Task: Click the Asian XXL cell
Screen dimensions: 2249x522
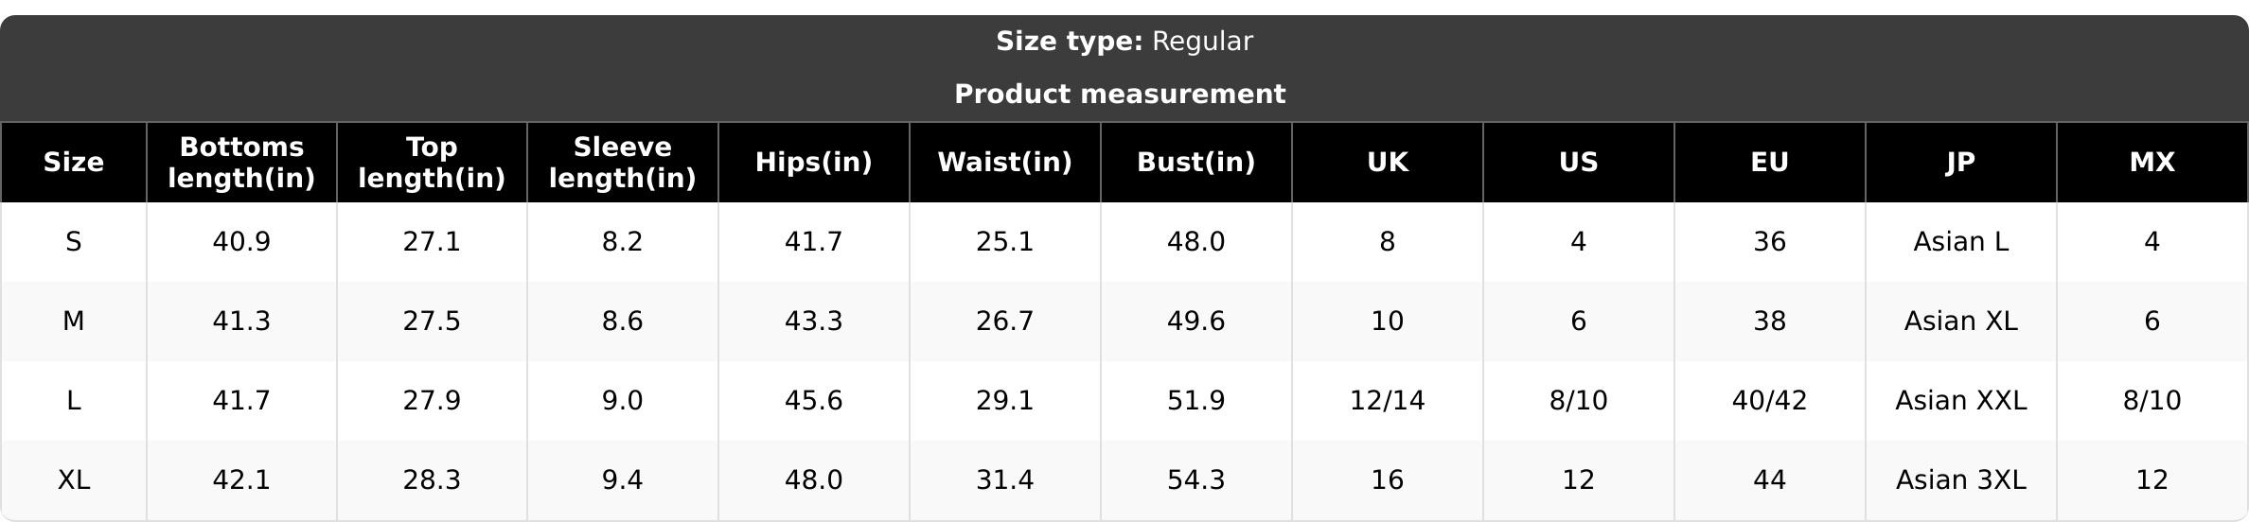Action: pyautogui.click(x=1961, y=401)
